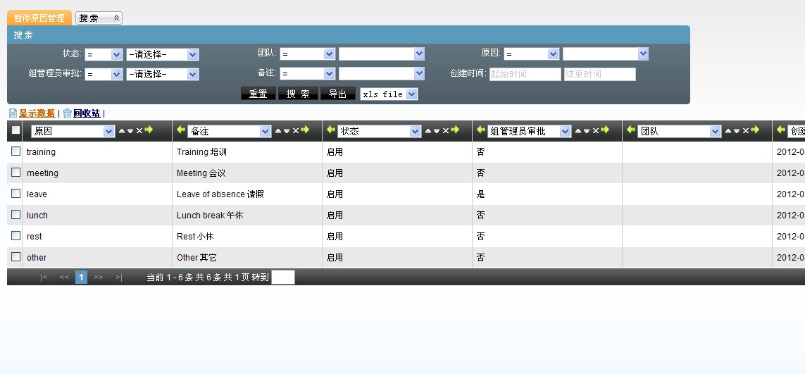Image resolution: width=805 pixels, height=374 pixels.
Task: Click move-right arrow in 组管理员审批 column header
Action: coord(605,130)
